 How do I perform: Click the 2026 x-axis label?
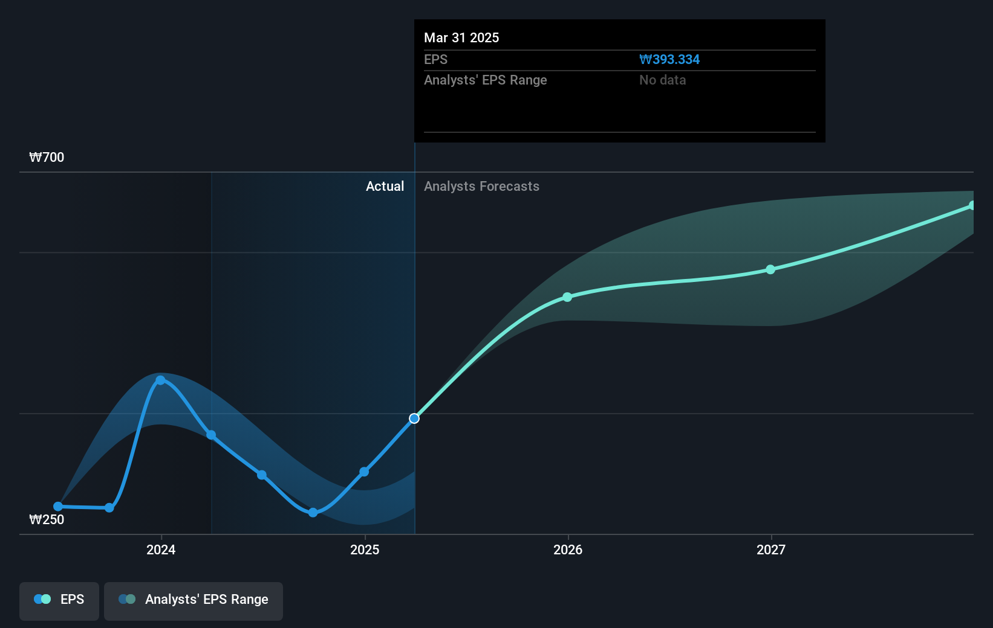pyautogui.click(x=568, y=549)
